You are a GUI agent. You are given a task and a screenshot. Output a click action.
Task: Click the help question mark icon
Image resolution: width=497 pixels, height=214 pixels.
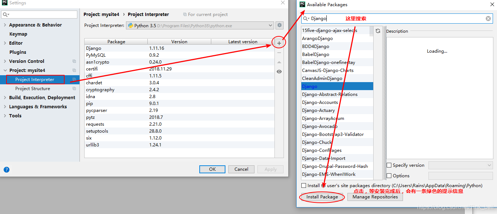(x=7, y=169)
